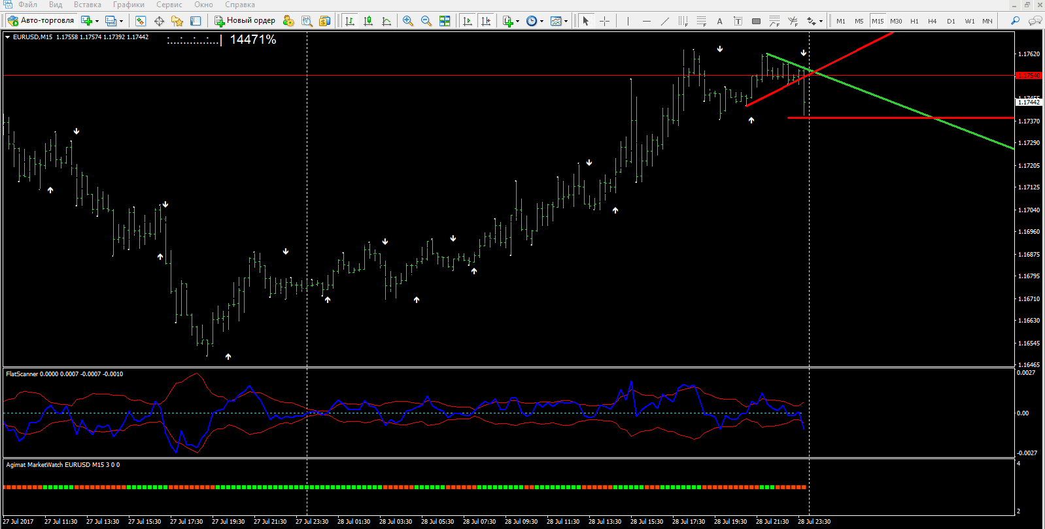
Task: Expand the Templates dropdown arrow
Action: (566, 22)
